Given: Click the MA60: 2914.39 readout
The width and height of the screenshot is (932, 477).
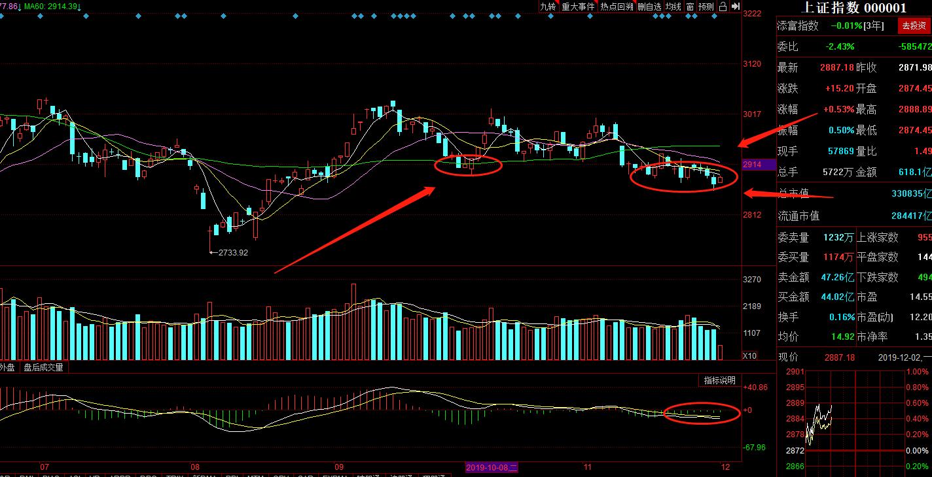Looking at the screenshot, I should pos(53,6).
